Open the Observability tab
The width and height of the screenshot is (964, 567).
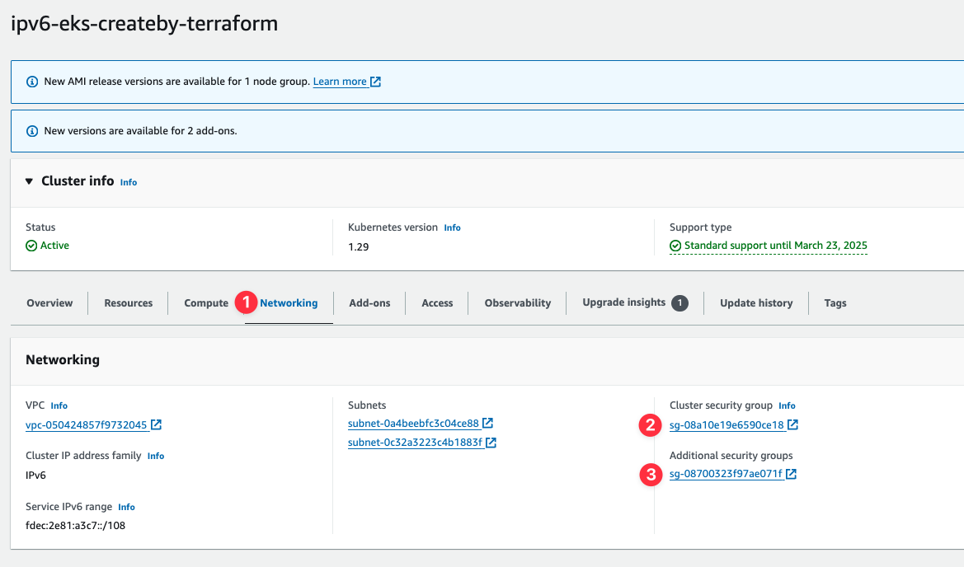[518, 302]
